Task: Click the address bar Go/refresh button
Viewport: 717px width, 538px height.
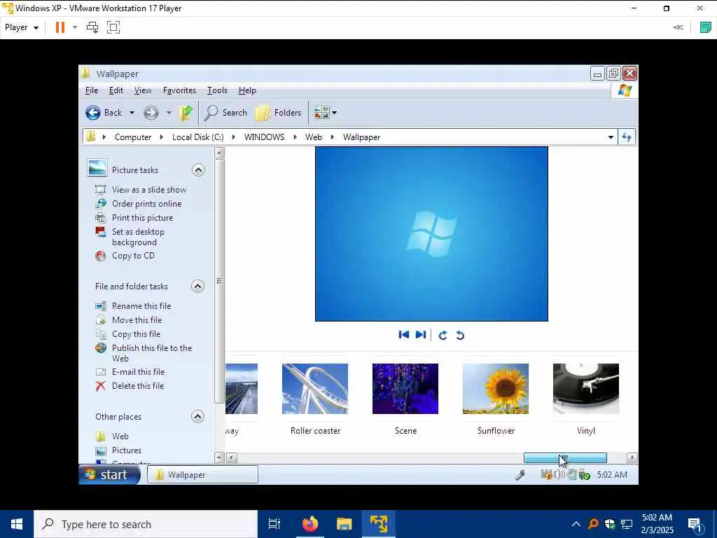Action: (627, 137)
